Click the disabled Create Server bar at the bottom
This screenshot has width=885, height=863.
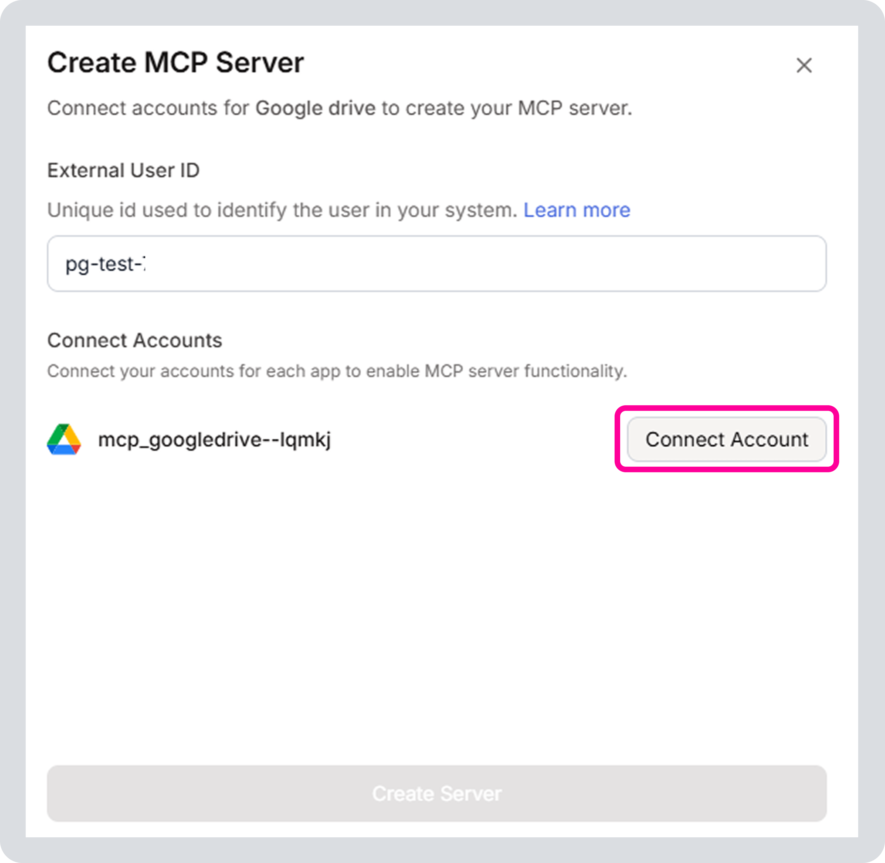click(436, 793)
